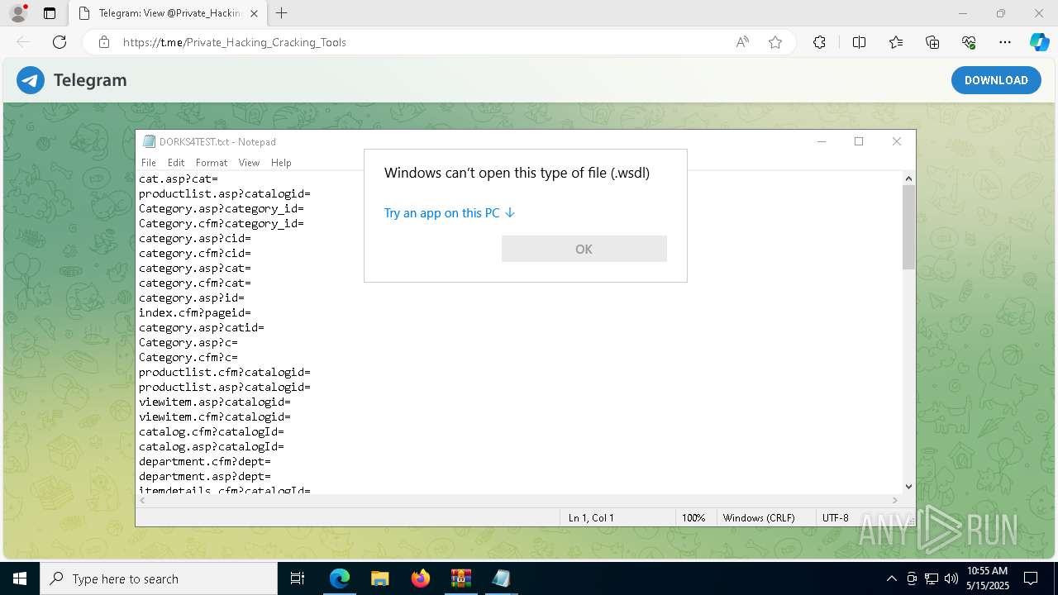The height and width of the screenshot is (595, 1058).
Task: Click the browser back arrow
Action: (23, 42)
